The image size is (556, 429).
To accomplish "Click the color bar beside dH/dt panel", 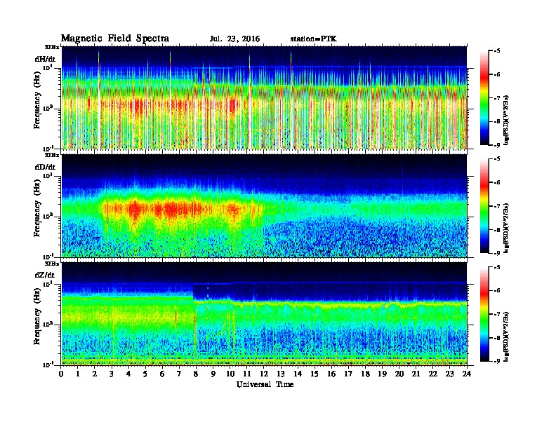I will tap(484, 97).
